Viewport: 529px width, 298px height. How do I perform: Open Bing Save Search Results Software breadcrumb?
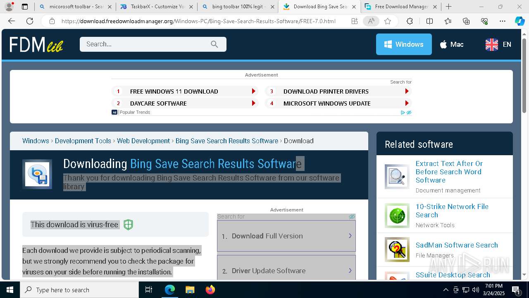[227, 141]
